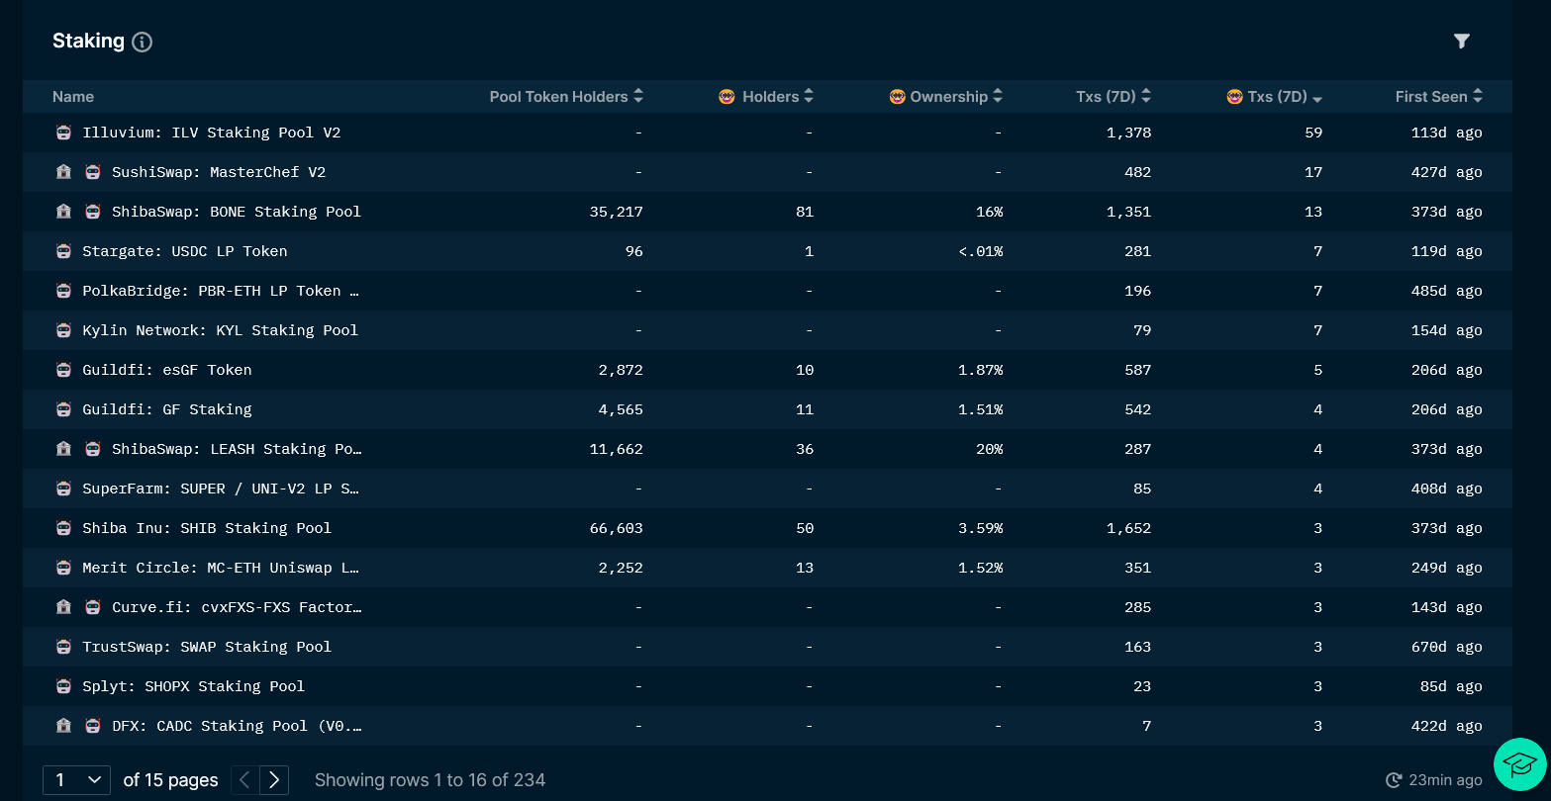
Task: Click the 66,603 pool token holders value
Action: (617, 528)
